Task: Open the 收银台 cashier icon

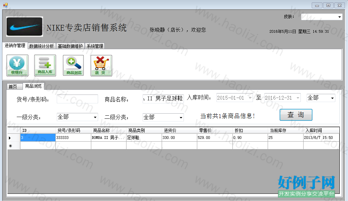Action: 17,66
